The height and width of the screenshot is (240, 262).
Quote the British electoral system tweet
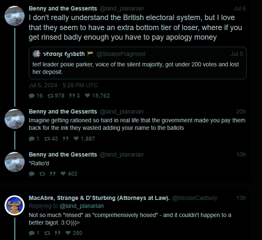pos(71,96)
